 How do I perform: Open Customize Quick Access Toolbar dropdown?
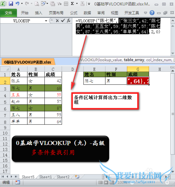tap(89, 4)
